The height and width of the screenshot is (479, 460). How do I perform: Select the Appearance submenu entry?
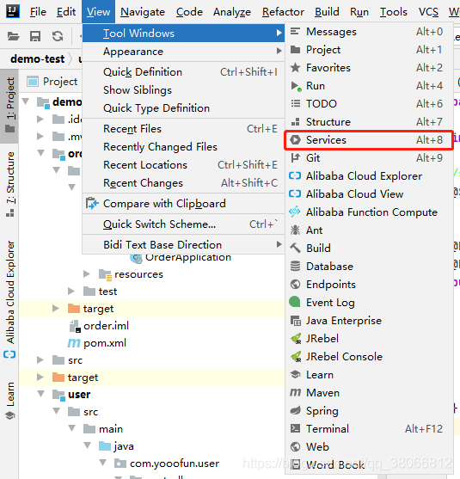(184, 52)
